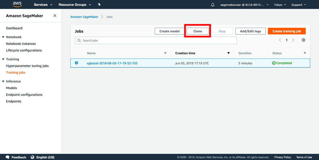Open Notebook instances page
319x160 pixels.
click(21, 44)
